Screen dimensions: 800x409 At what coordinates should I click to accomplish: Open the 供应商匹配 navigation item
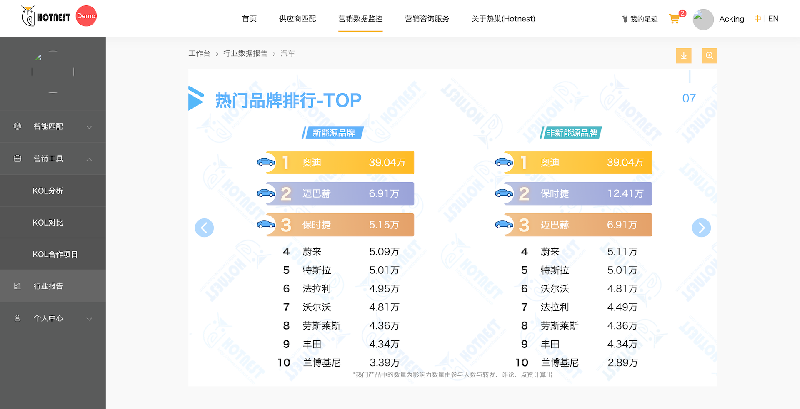[x=297, y=19]
